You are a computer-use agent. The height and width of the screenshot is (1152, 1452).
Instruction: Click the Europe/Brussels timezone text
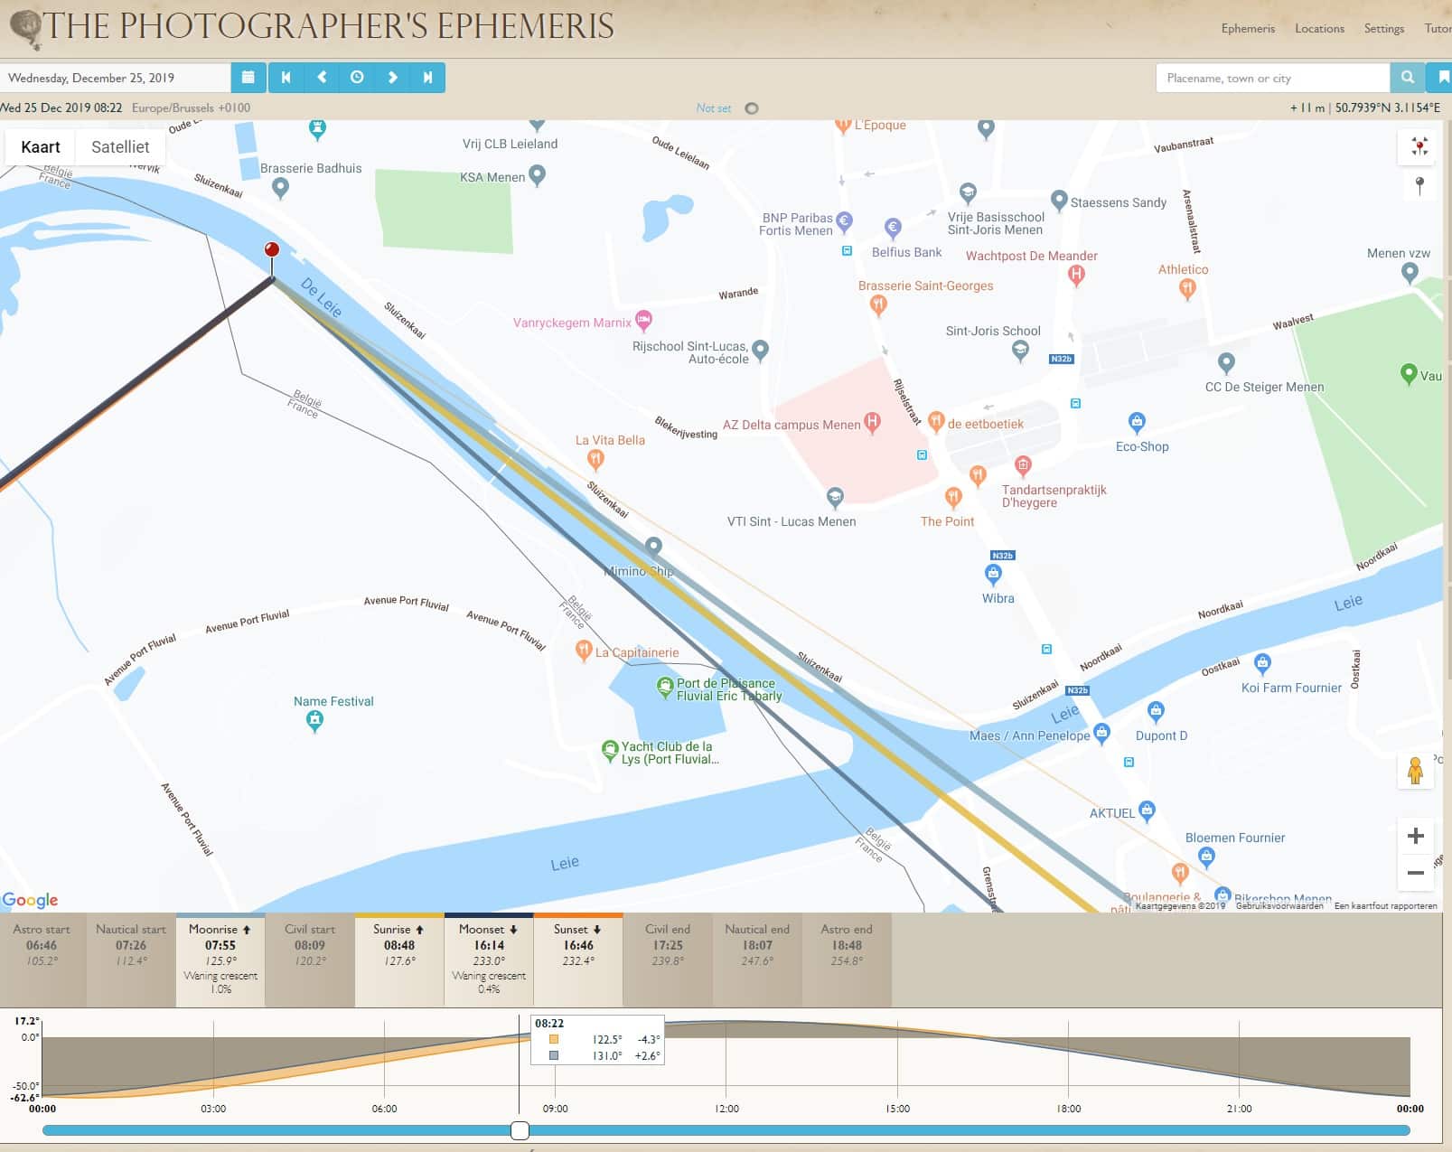(x=191, y=108)
